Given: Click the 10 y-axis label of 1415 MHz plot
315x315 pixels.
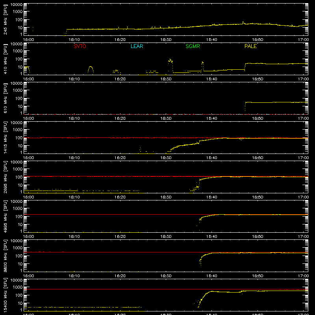Looking at the screenshot, I should click(x=20, y=146).
